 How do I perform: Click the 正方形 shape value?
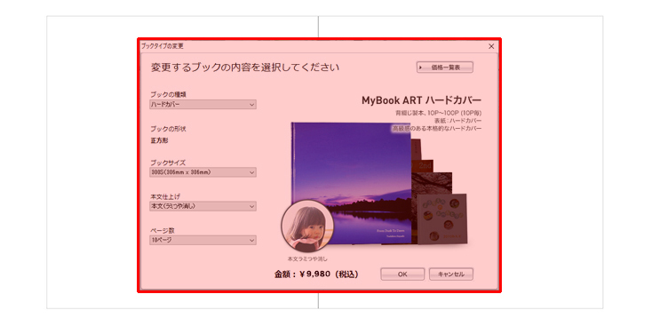coord(160,141)
